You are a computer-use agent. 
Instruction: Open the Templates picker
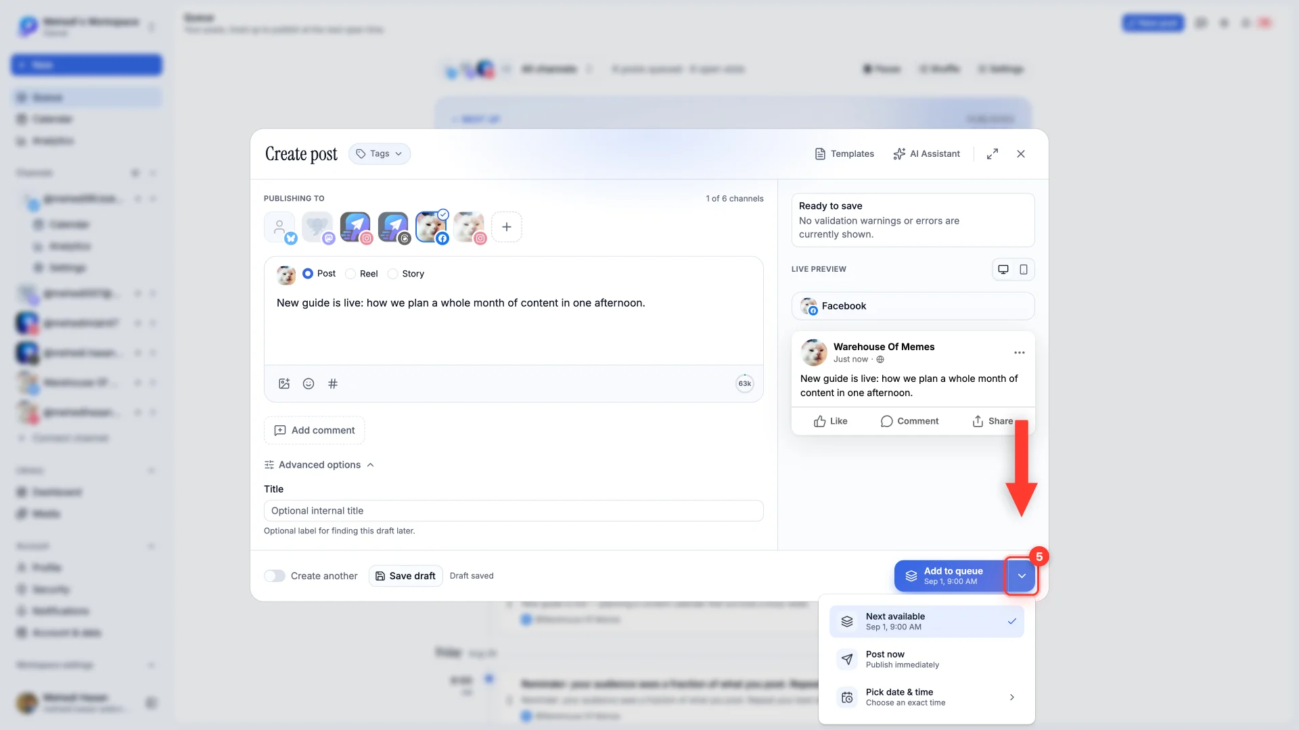(x=844, y=154)
